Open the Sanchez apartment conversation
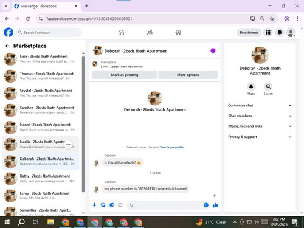The width and height of the screenshot is (304, 228). tap(41, 110)
